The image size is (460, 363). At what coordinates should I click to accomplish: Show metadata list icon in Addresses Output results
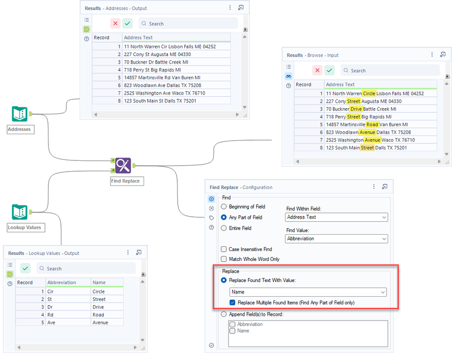(86, 20)
